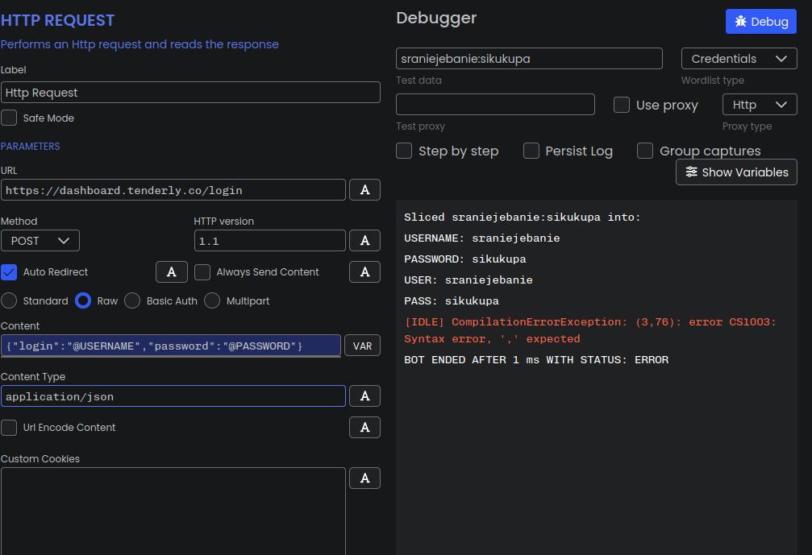This screenshot has height=555, width=812.
Task: Click the A icon next to Content Type
Action: (x=364, y=396)
